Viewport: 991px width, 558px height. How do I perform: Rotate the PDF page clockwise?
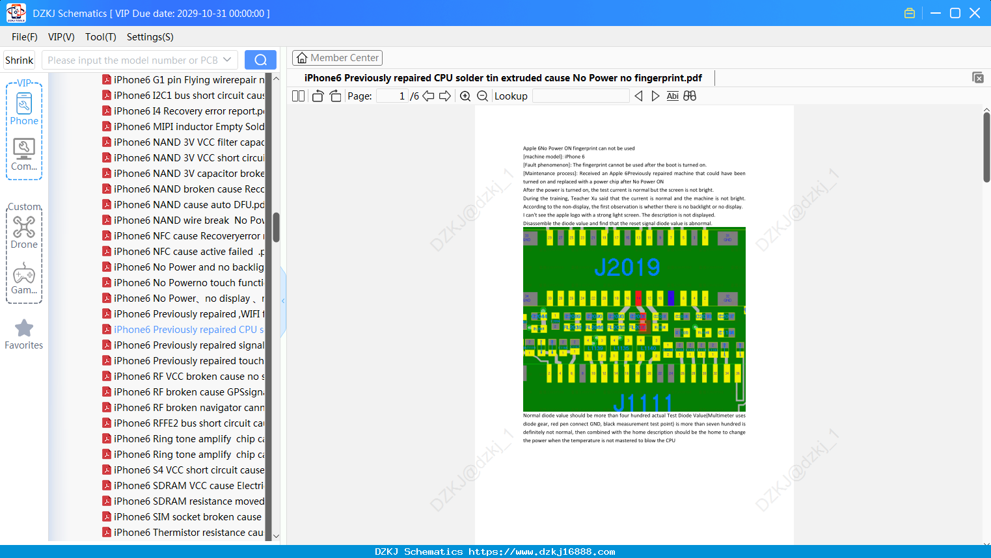[x=335, y=96]
